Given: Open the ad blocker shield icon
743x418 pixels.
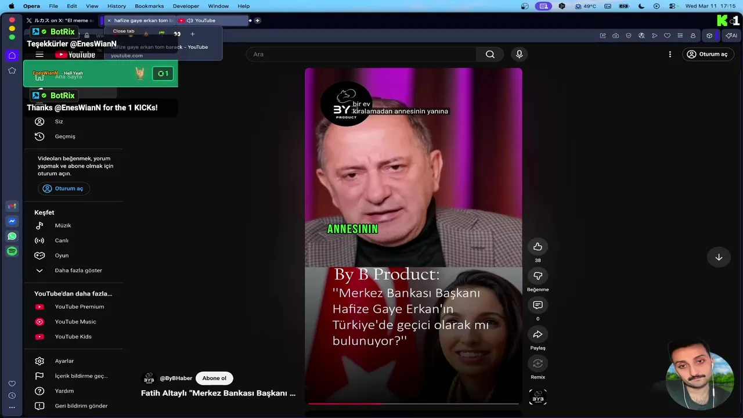Looking at the screenshot, I should 629,35.
